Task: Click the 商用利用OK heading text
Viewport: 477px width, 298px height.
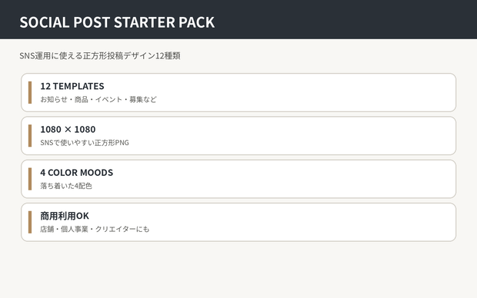Action: [x=65, y=216]
